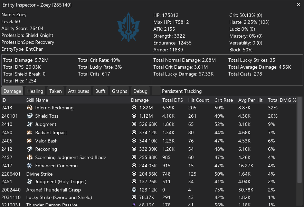Sort by the Total DMG % column header

282,100
